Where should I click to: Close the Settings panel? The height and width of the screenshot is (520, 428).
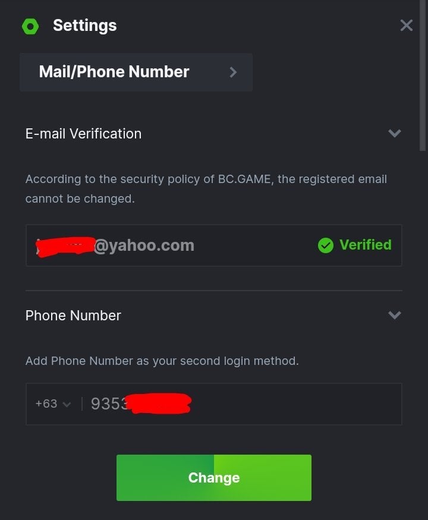[x=407, y=25]
